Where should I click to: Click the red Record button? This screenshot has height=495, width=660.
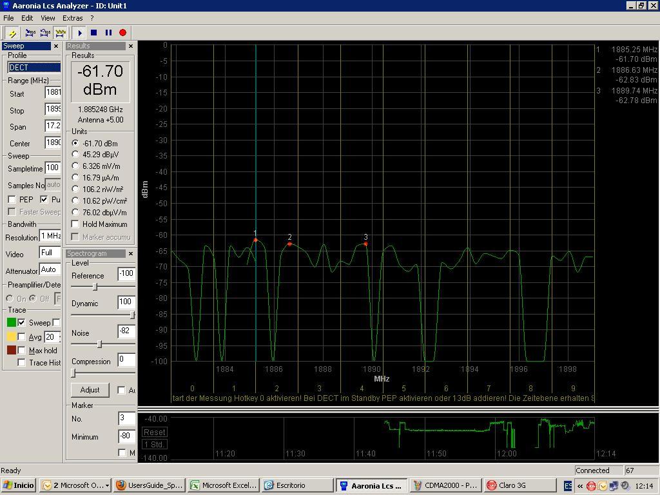[x=122, y=33]
